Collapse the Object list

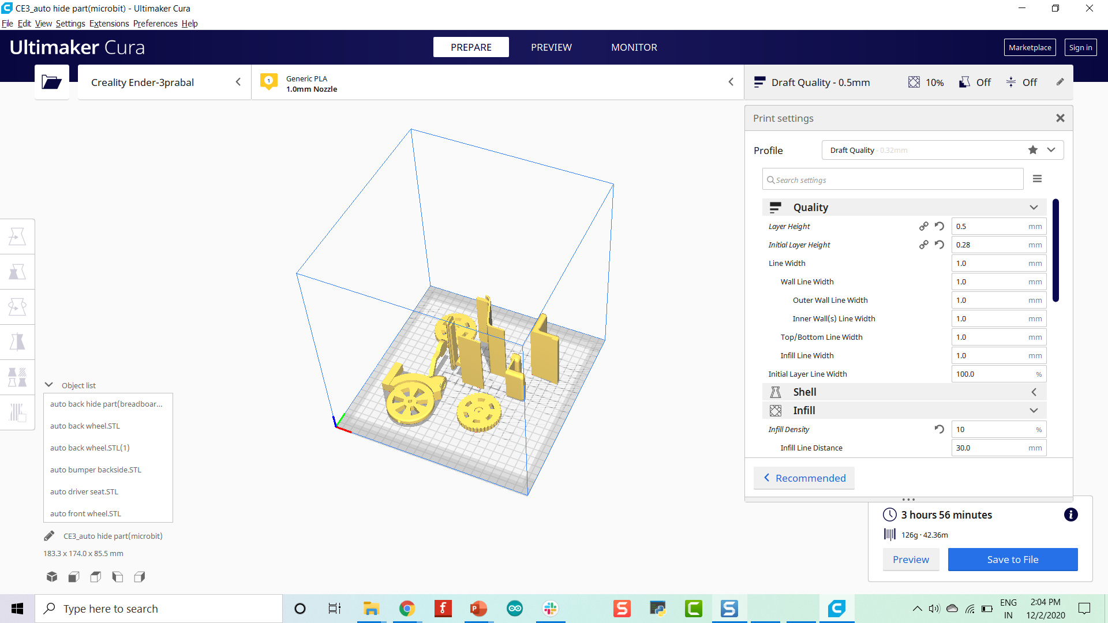49,385
